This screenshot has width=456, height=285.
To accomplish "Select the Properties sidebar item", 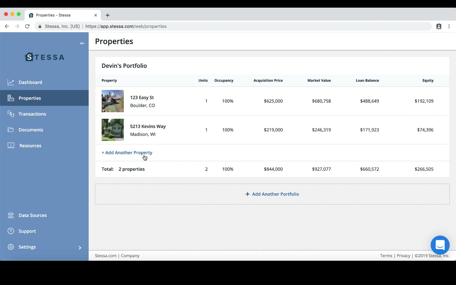I will [x=44, y=98].
